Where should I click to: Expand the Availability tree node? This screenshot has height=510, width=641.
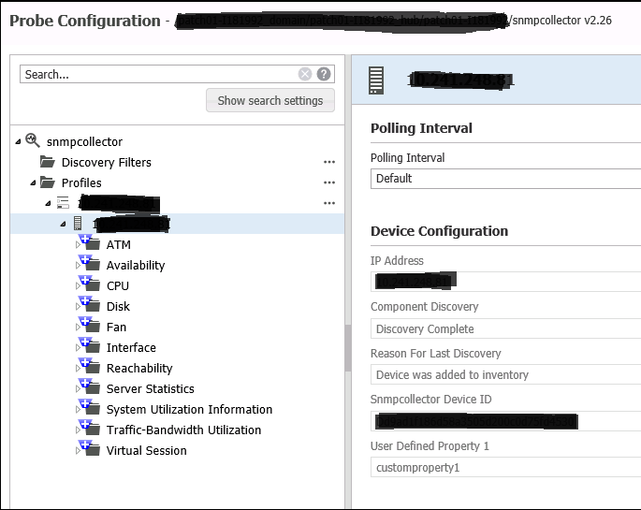pos(79,266)
